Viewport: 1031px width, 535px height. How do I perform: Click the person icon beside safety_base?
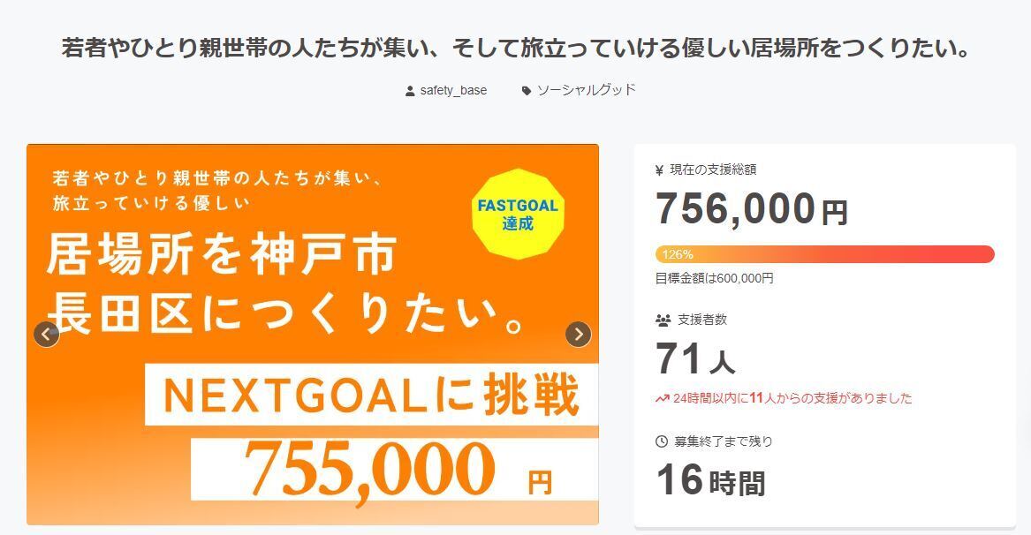click(x=410, y=91)
